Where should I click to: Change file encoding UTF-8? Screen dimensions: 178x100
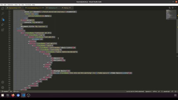click(x=155, y=91)
